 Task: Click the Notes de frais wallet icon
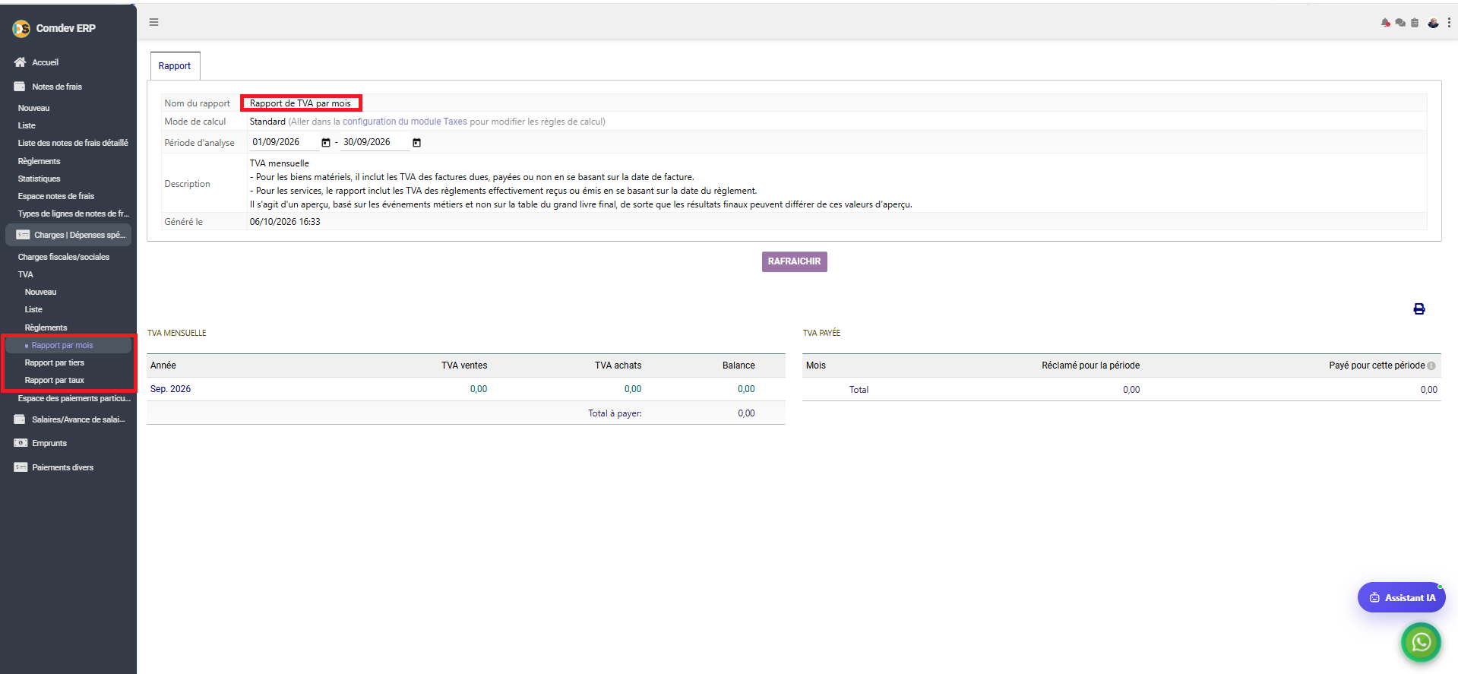[x=20, y=87]
